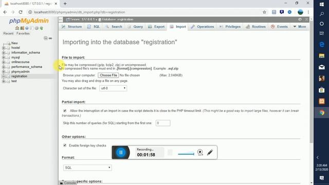Viewport: 329px width, 185px height.
Task: Click the link with main panel icon
Action: click(50, 38)
